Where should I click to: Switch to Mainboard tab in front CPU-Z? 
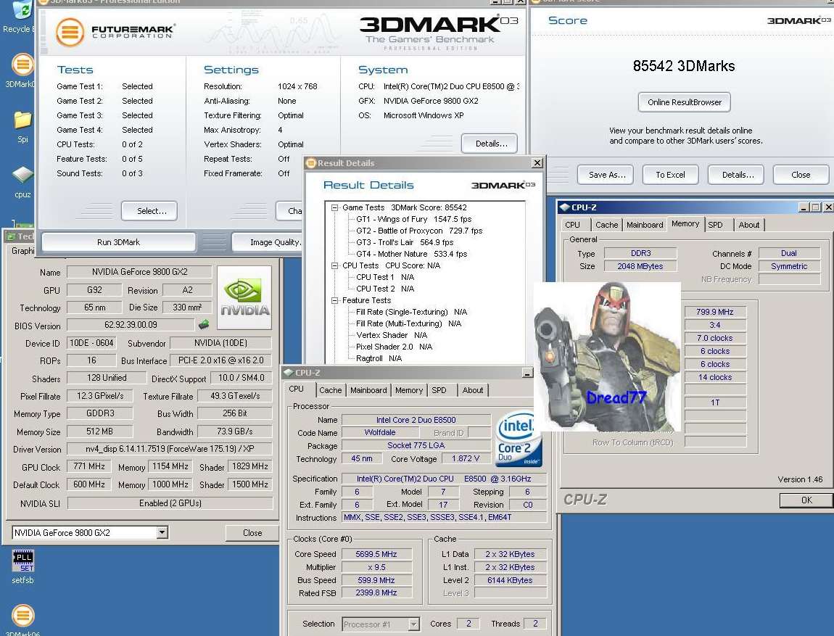[368, 390]
